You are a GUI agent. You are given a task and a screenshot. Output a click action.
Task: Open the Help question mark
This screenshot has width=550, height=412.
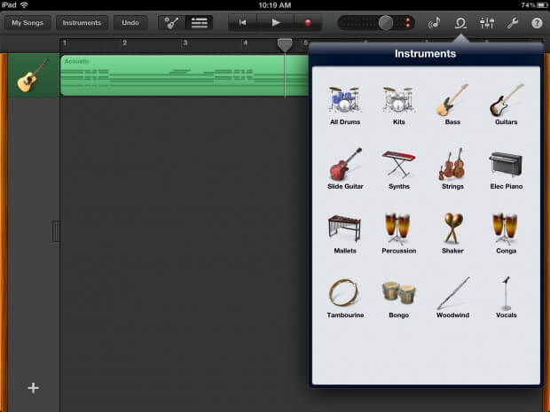click(537, 23)
